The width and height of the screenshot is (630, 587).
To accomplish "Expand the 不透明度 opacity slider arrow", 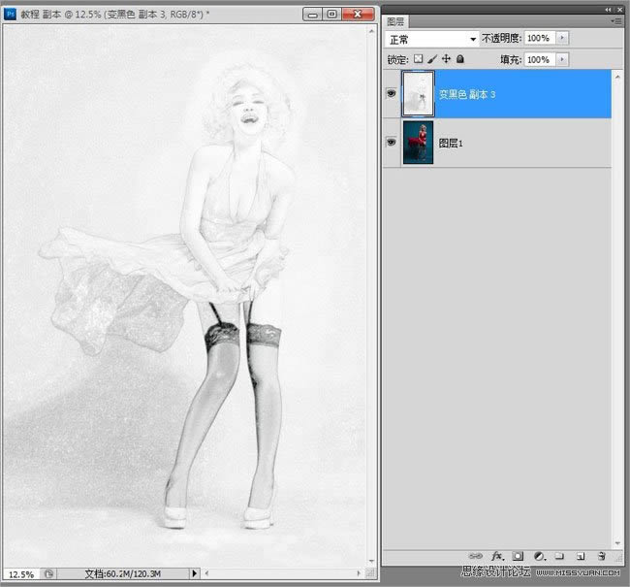I will coord(563,38).
